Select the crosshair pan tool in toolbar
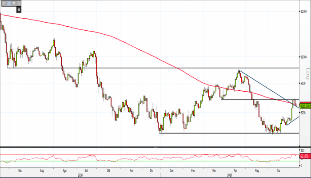Viewport: 311px width, 178px height. 3,2
